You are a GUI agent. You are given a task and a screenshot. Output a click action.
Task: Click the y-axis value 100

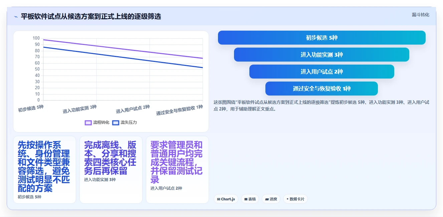point(36,38)
